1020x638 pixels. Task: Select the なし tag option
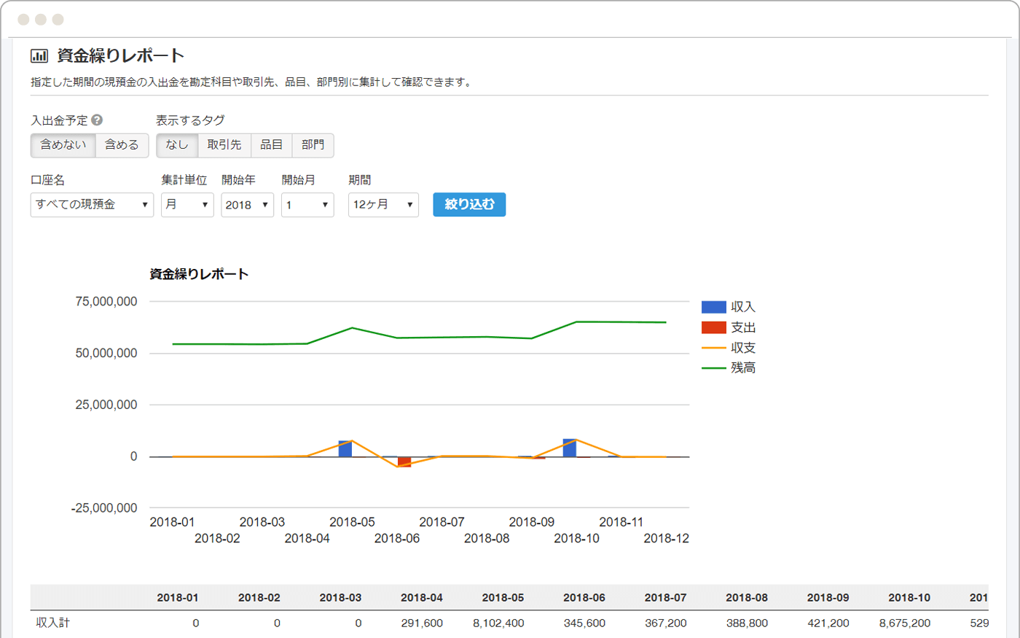[177, 145]
